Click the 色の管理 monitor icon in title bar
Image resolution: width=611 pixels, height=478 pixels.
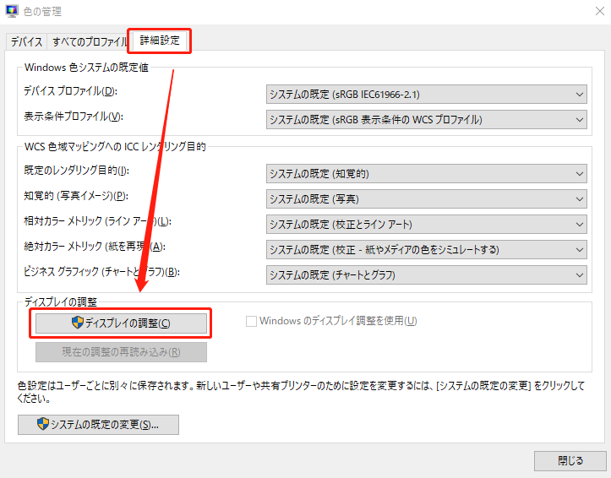(12, 11)
